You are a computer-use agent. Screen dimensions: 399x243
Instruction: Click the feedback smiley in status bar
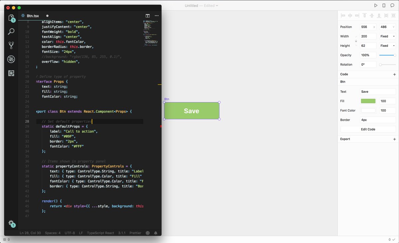point(148,233)
